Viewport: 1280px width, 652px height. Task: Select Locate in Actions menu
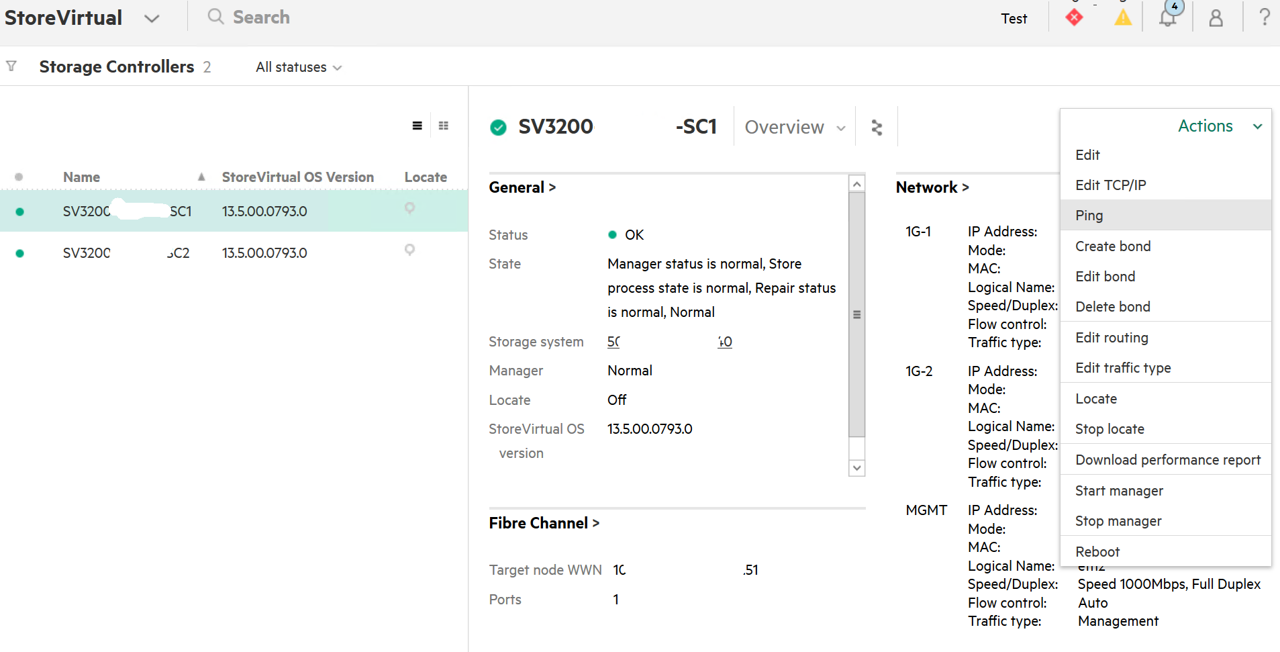coord(1166,399)
